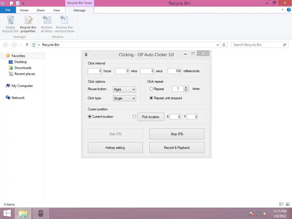Expand the Recycle Bin breadcrumb arrow

coord(39,45)
